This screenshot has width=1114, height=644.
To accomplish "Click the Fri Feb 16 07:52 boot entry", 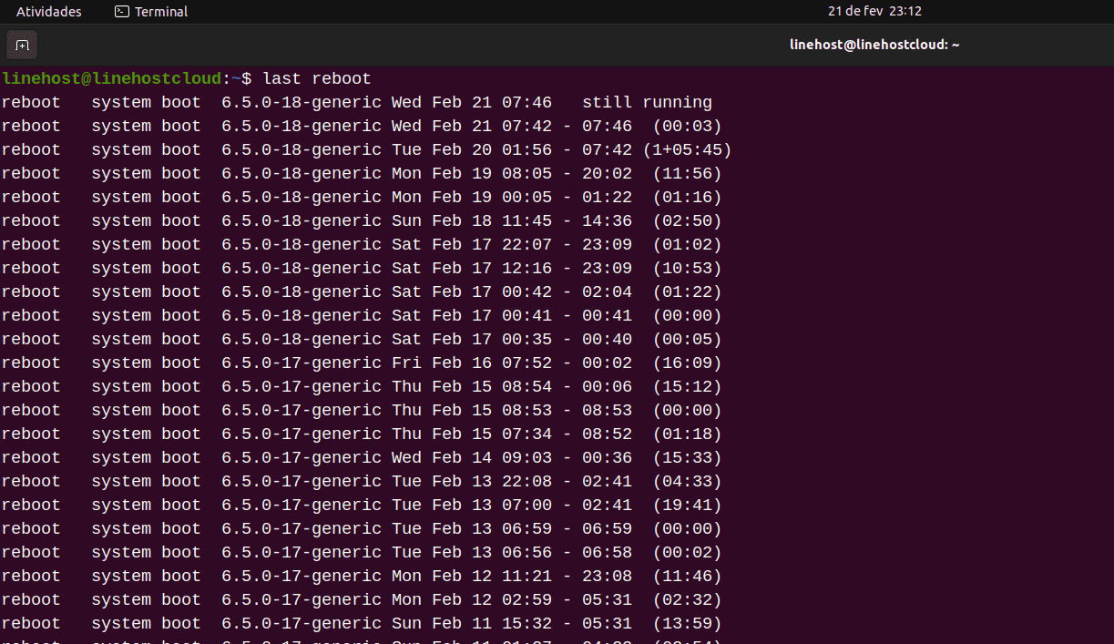I will [x=472, y=363].
